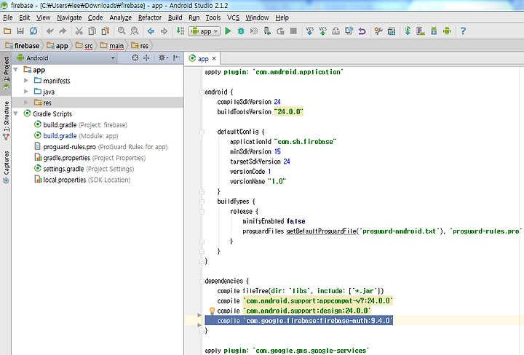Fold the android block in gutter

pos(201,92)
